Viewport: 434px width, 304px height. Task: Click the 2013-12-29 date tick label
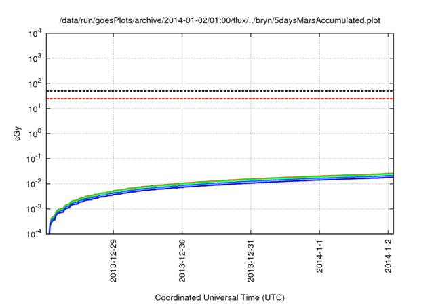[x=113, y=261]
